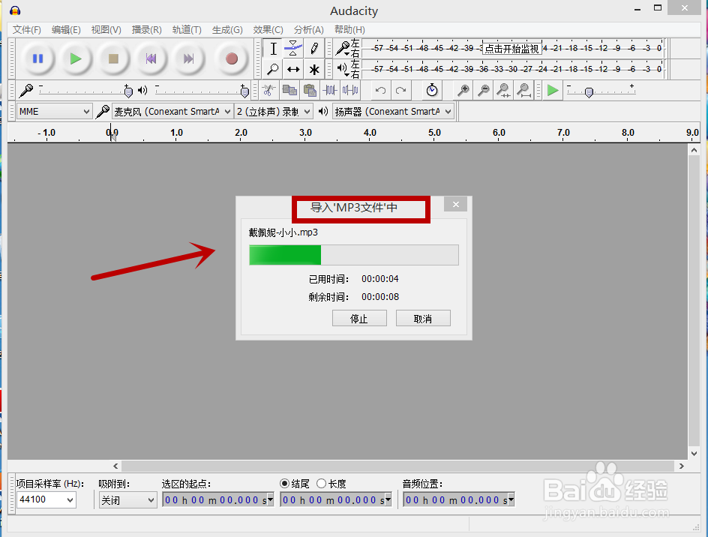Open the 帮助(H) menu
This screenshot has width=708, height=537.
[349, 30]
